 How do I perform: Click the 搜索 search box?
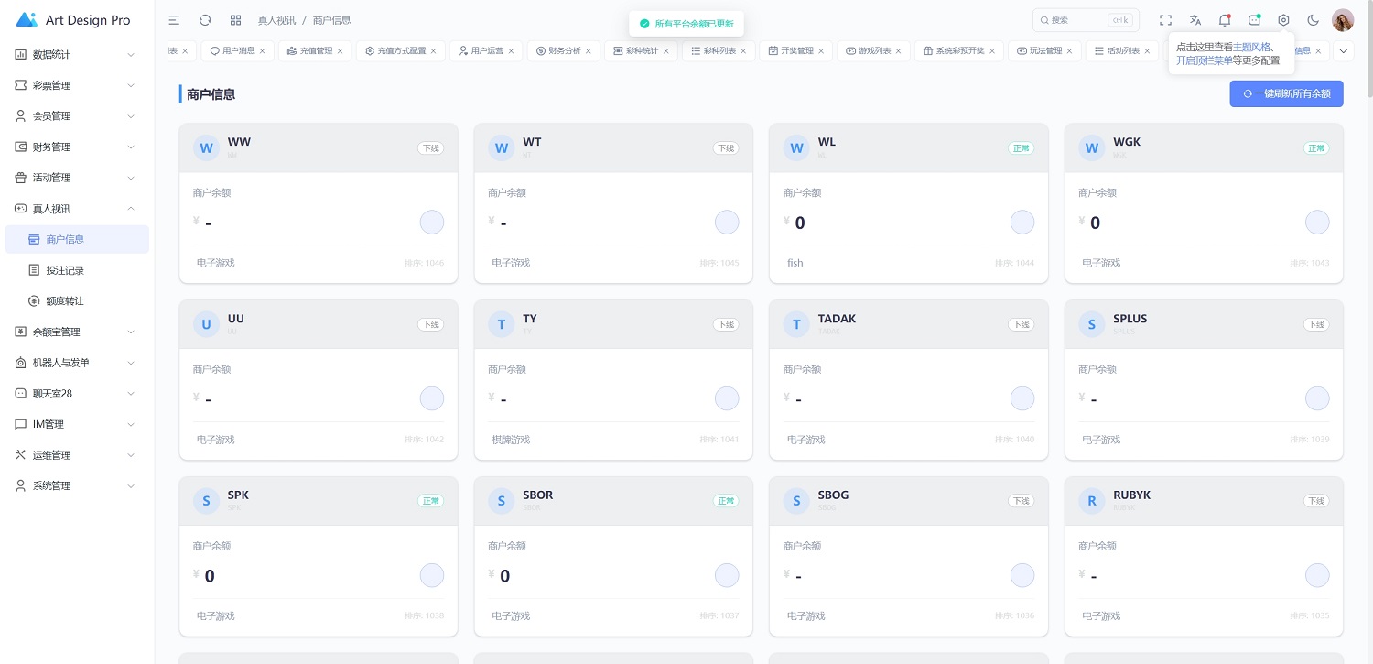(x=1084, y=20)
